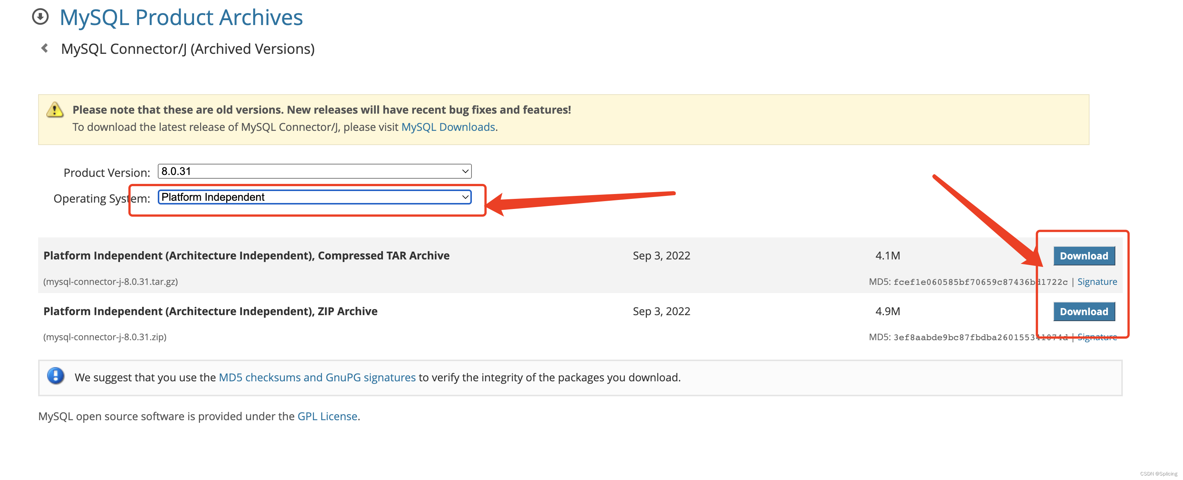Click the back arrow next to MySQL Connector/J

pos(44,48)
